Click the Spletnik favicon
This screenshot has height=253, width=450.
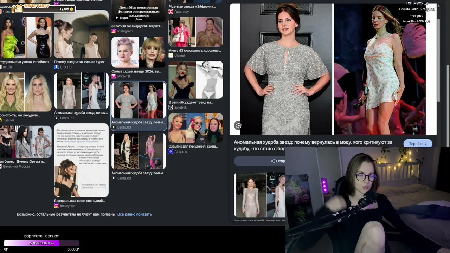pyautogui.click(x=171, y=107)
